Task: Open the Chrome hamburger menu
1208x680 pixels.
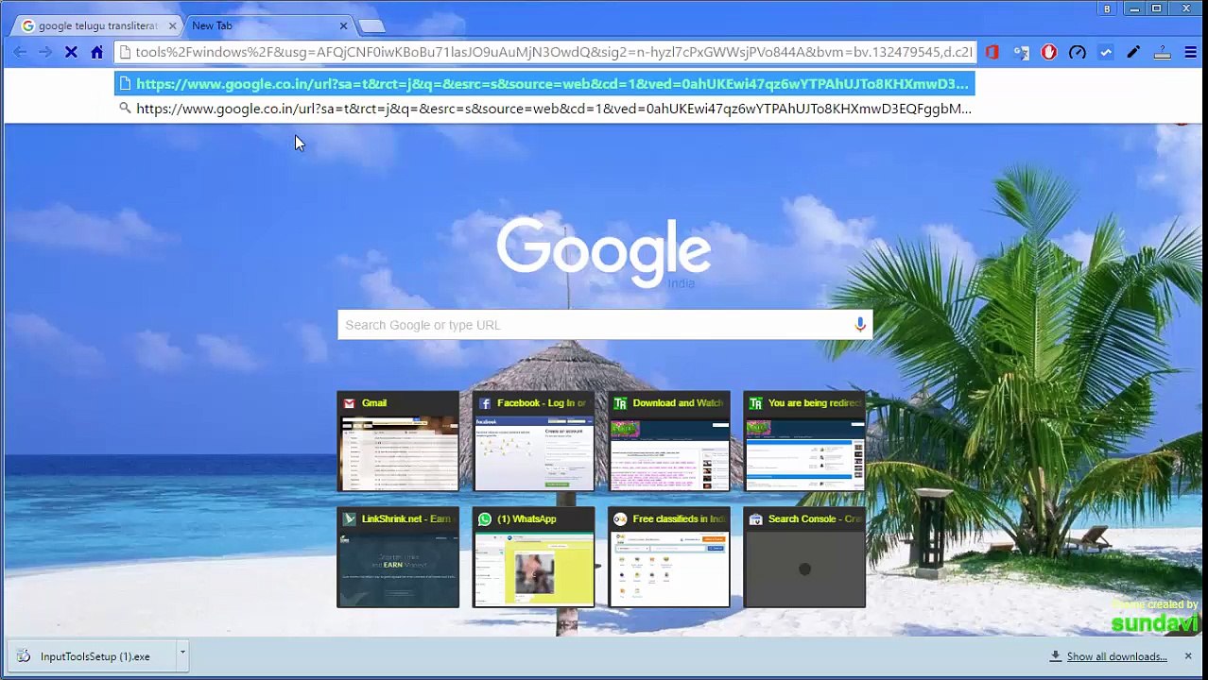Action: [1190, 53]
